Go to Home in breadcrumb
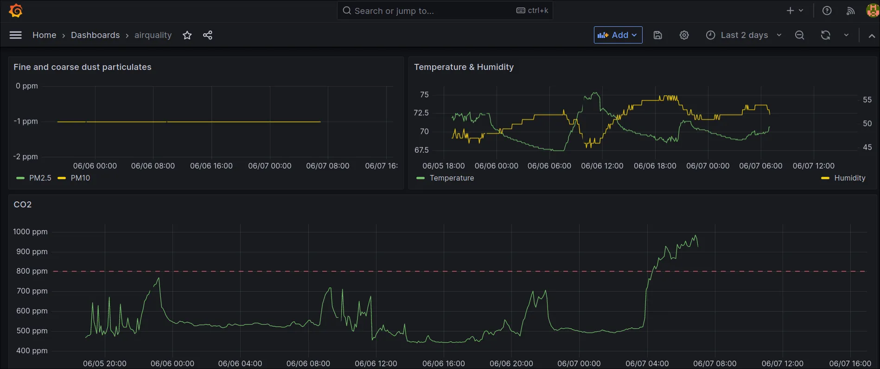The height and width of the screenshot is (369, 880). [x=44, y=35]
